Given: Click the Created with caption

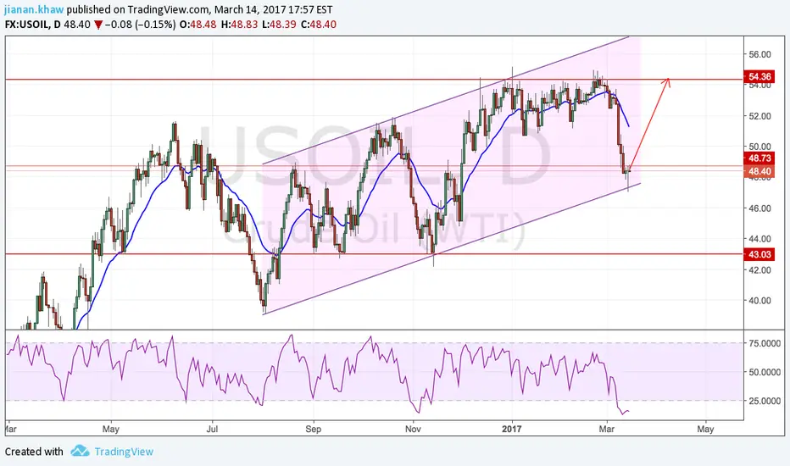Looking at the screenshot, I should click(x=34, y=452).
